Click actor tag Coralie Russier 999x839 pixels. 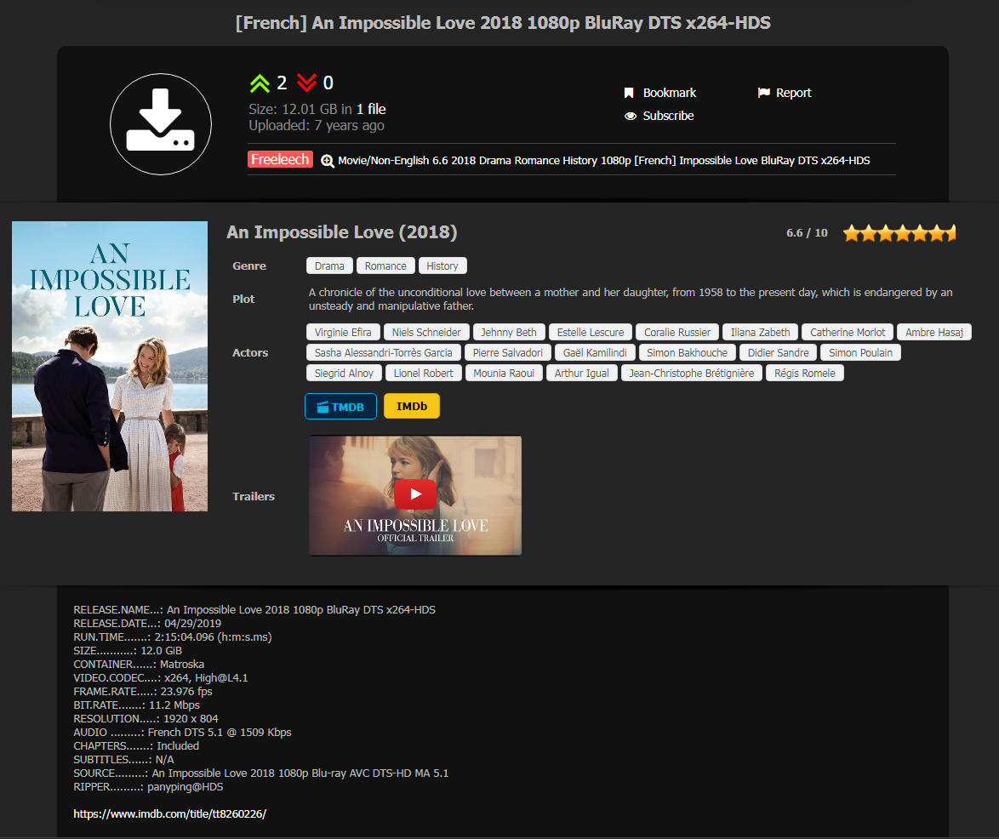coord(677,332)
